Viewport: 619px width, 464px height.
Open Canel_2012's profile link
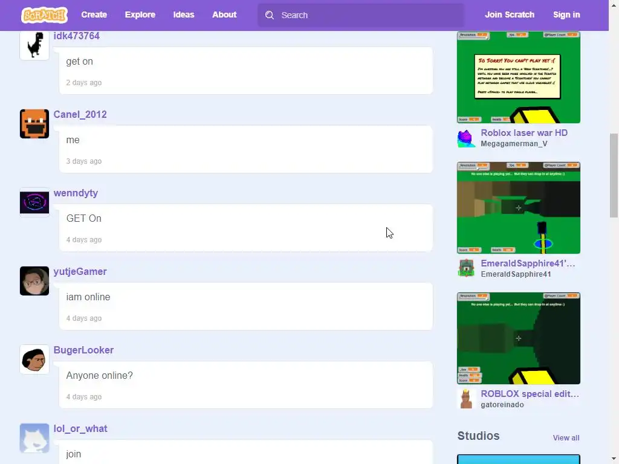[x=80, y=114]
